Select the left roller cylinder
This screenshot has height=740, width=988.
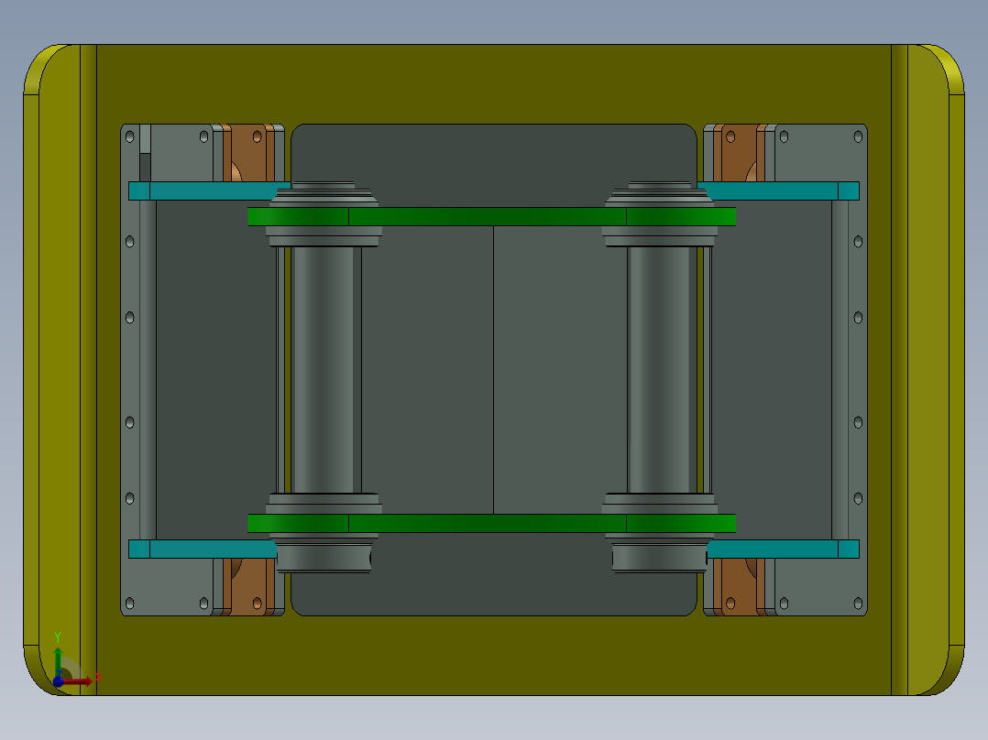tap(323, 370)
